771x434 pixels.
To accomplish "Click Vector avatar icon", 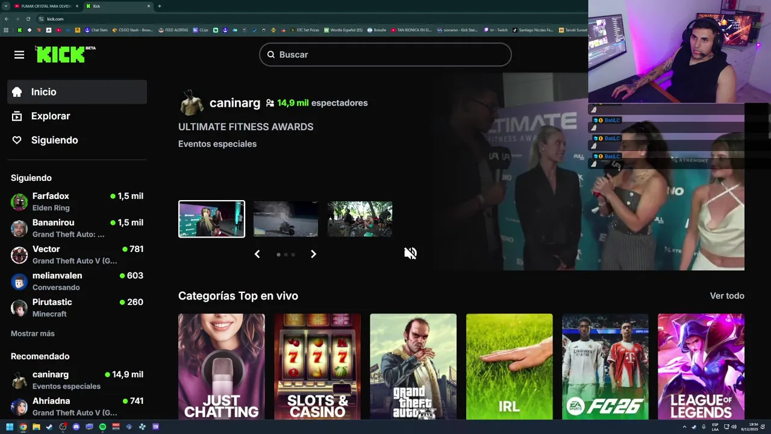I will pos(19,255).
